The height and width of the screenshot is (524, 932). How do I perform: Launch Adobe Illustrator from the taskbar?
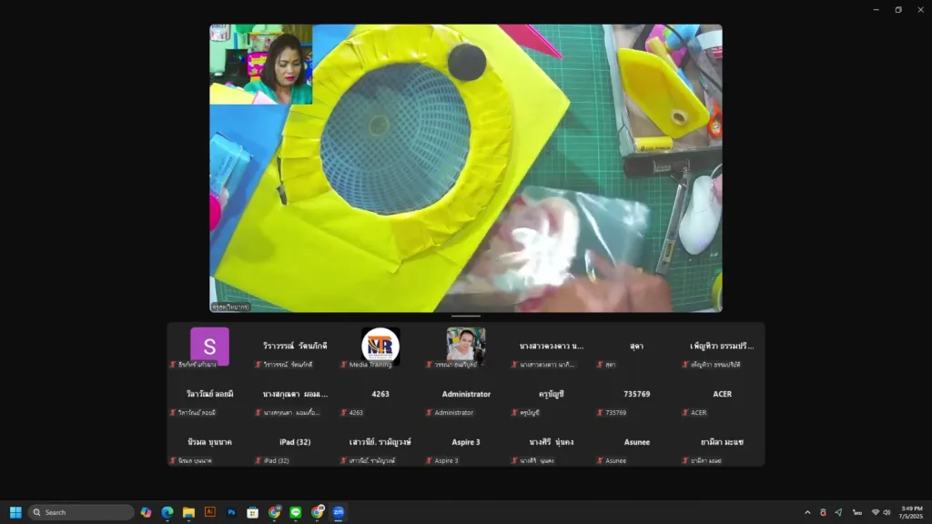(210, 512)
